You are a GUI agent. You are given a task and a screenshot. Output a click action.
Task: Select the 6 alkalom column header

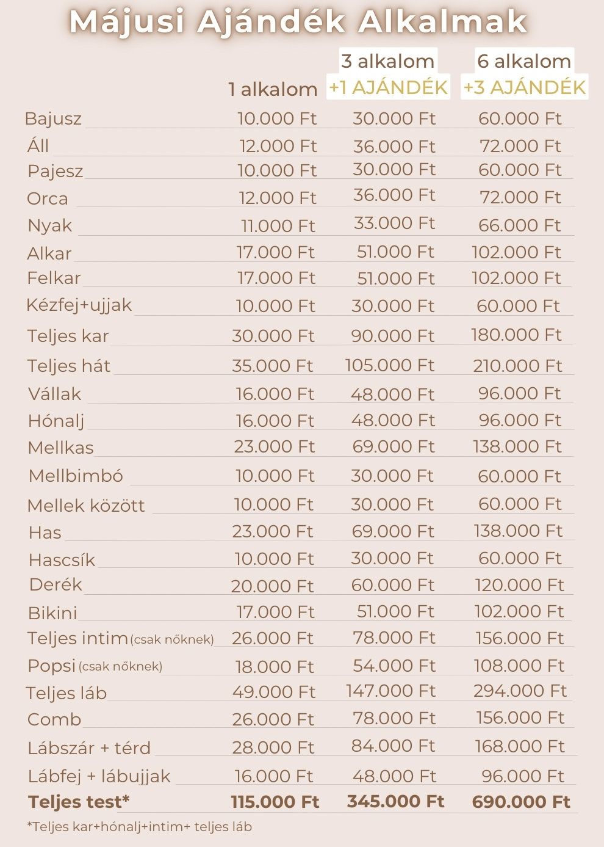524,61
